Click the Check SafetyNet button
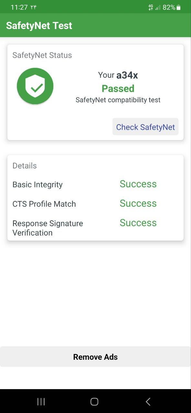 [145, 127]
